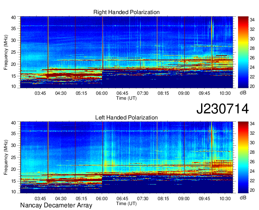Click the 04:30 tick under Left Handed plot

point(61,199)
